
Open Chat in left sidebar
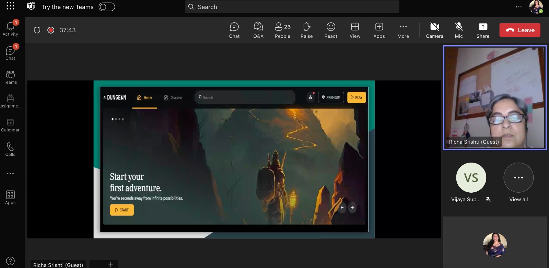click(x=10, y=53)
